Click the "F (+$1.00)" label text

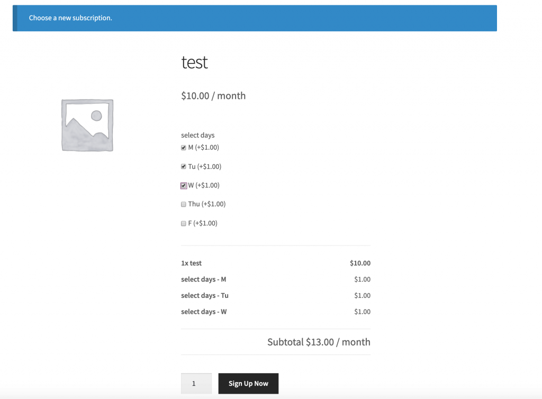[x=203, y=223]
